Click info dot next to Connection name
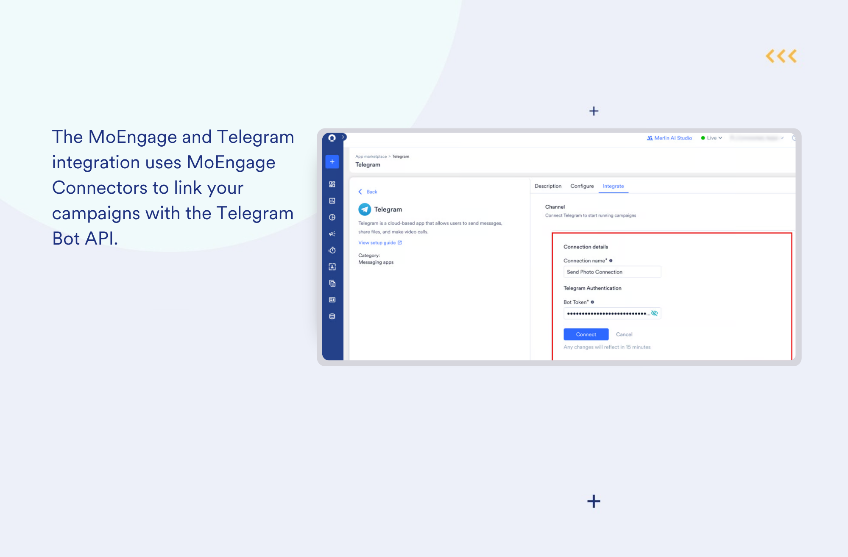848x557 pixels. [x=611, y=261]
